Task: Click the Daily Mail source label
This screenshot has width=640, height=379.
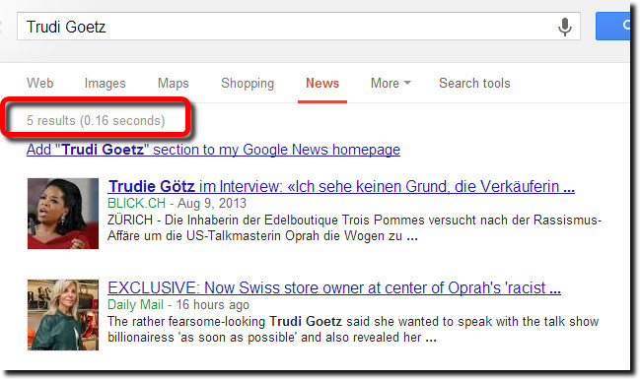Action: tap(135, 305)
